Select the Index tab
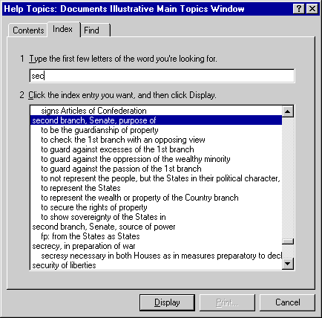Screen dimensions: 322x318 63,29
